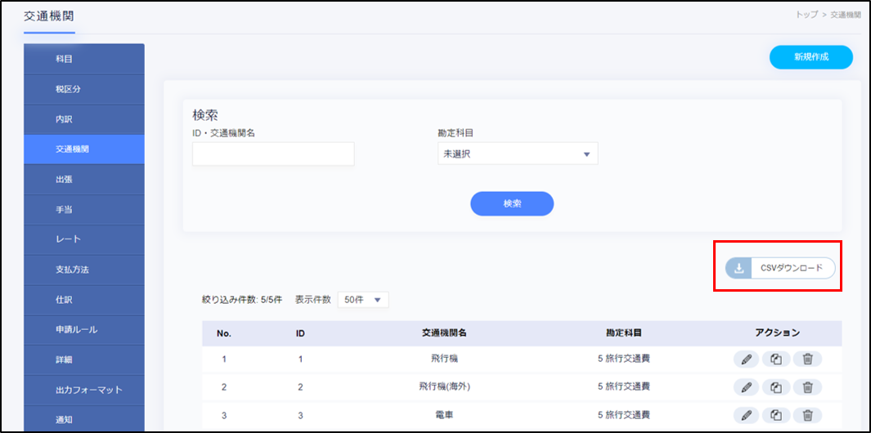Edit the 飛行機 row with pencil icon
The height and width of the screenshot is (433, 871).
coord(747,359)
